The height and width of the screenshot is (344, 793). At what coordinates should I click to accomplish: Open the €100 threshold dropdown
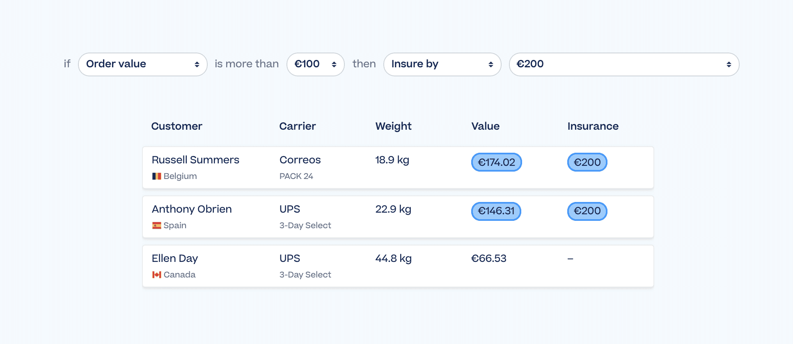315,64
